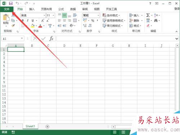Click the 格式 cells button

coord(135,26)
